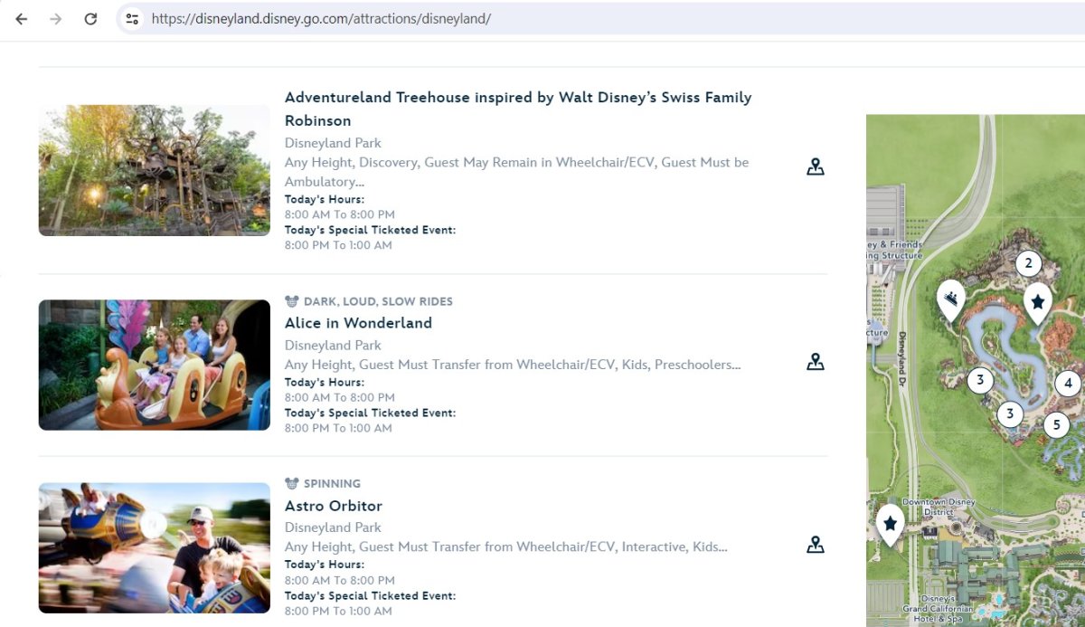Reload the Disneyland attractions page

(x=90, y=19)
